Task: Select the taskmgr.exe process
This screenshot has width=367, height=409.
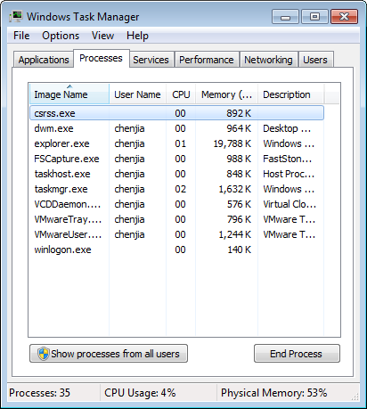Action: [176, 189]
